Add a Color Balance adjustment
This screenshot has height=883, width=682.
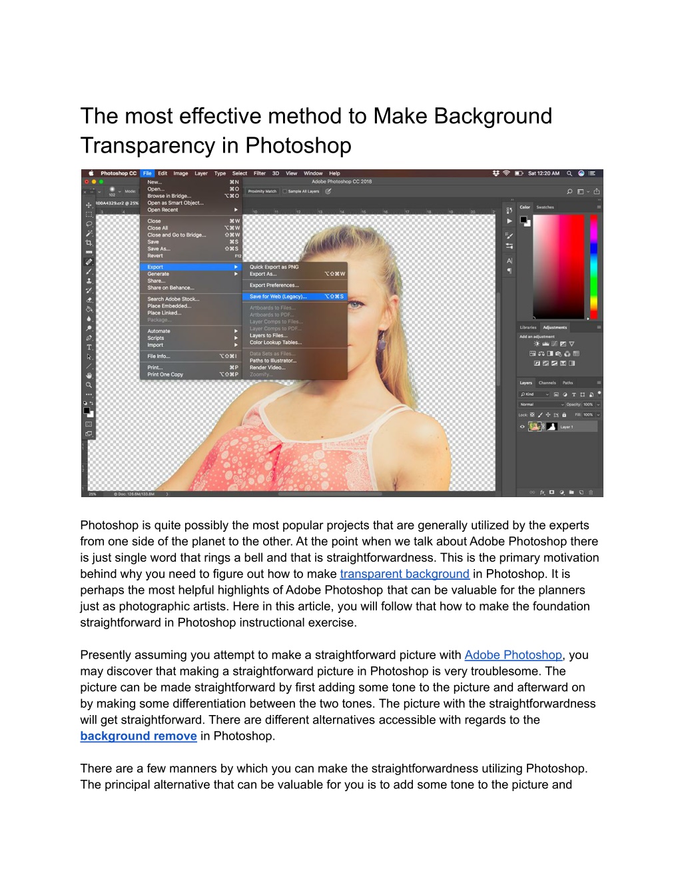[541, 353]
